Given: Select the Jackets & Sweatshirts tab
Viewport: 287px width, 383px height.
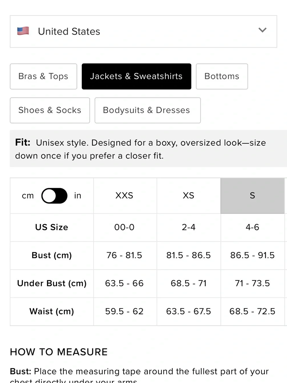Looking at the screenshot, I should (136, 76).
